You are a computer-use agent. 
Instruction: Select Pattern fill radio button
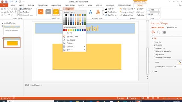point(155,54)
